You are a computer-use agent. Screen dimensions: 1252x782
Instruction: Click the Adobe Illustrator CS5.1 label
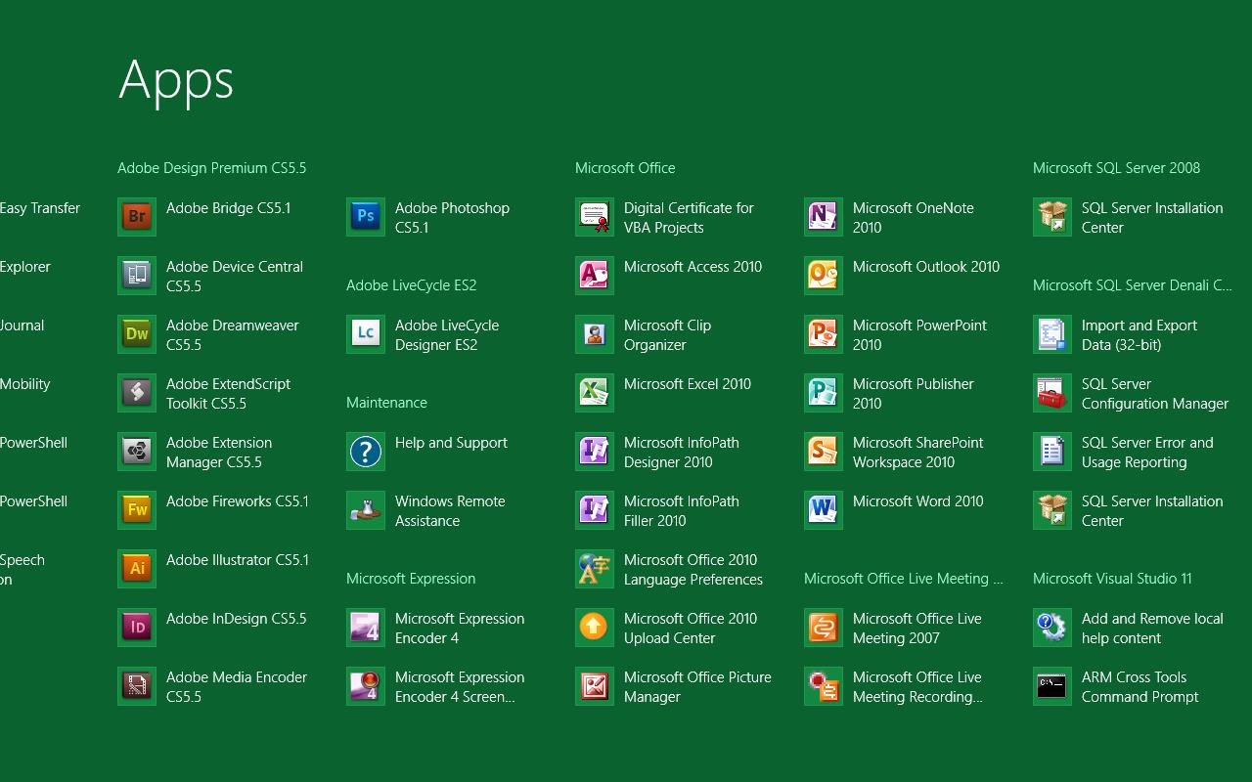pos(238,560)
